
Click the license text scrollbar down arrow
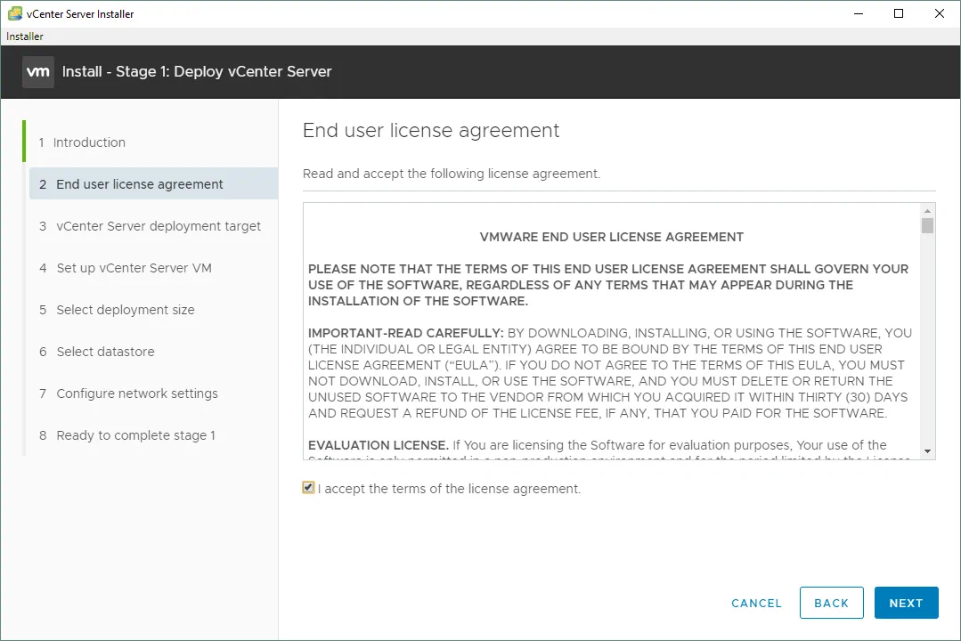click(927, 451)
